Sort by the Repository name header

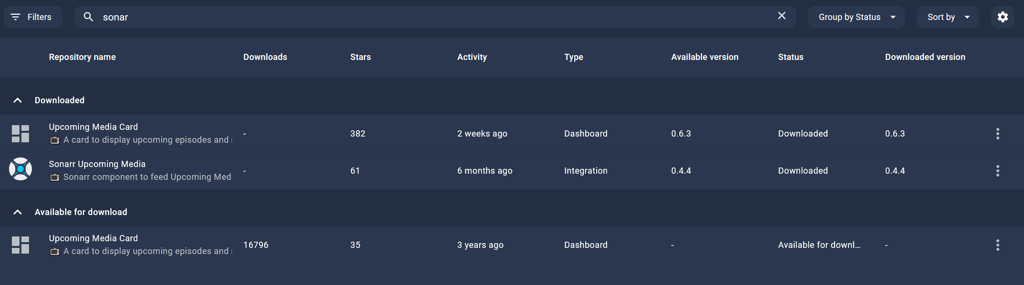tap(82, 57)
